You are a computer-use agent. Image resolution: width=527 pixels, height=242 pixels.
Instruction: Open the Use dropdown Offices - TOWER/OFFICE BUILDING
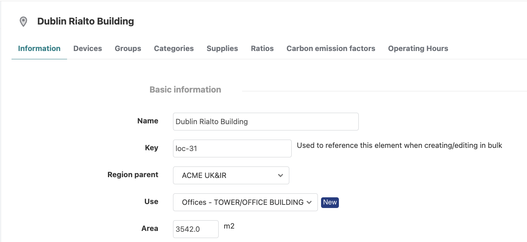245,202
